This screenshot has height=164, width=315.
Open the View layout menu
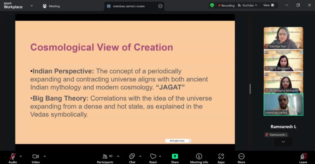268,5
